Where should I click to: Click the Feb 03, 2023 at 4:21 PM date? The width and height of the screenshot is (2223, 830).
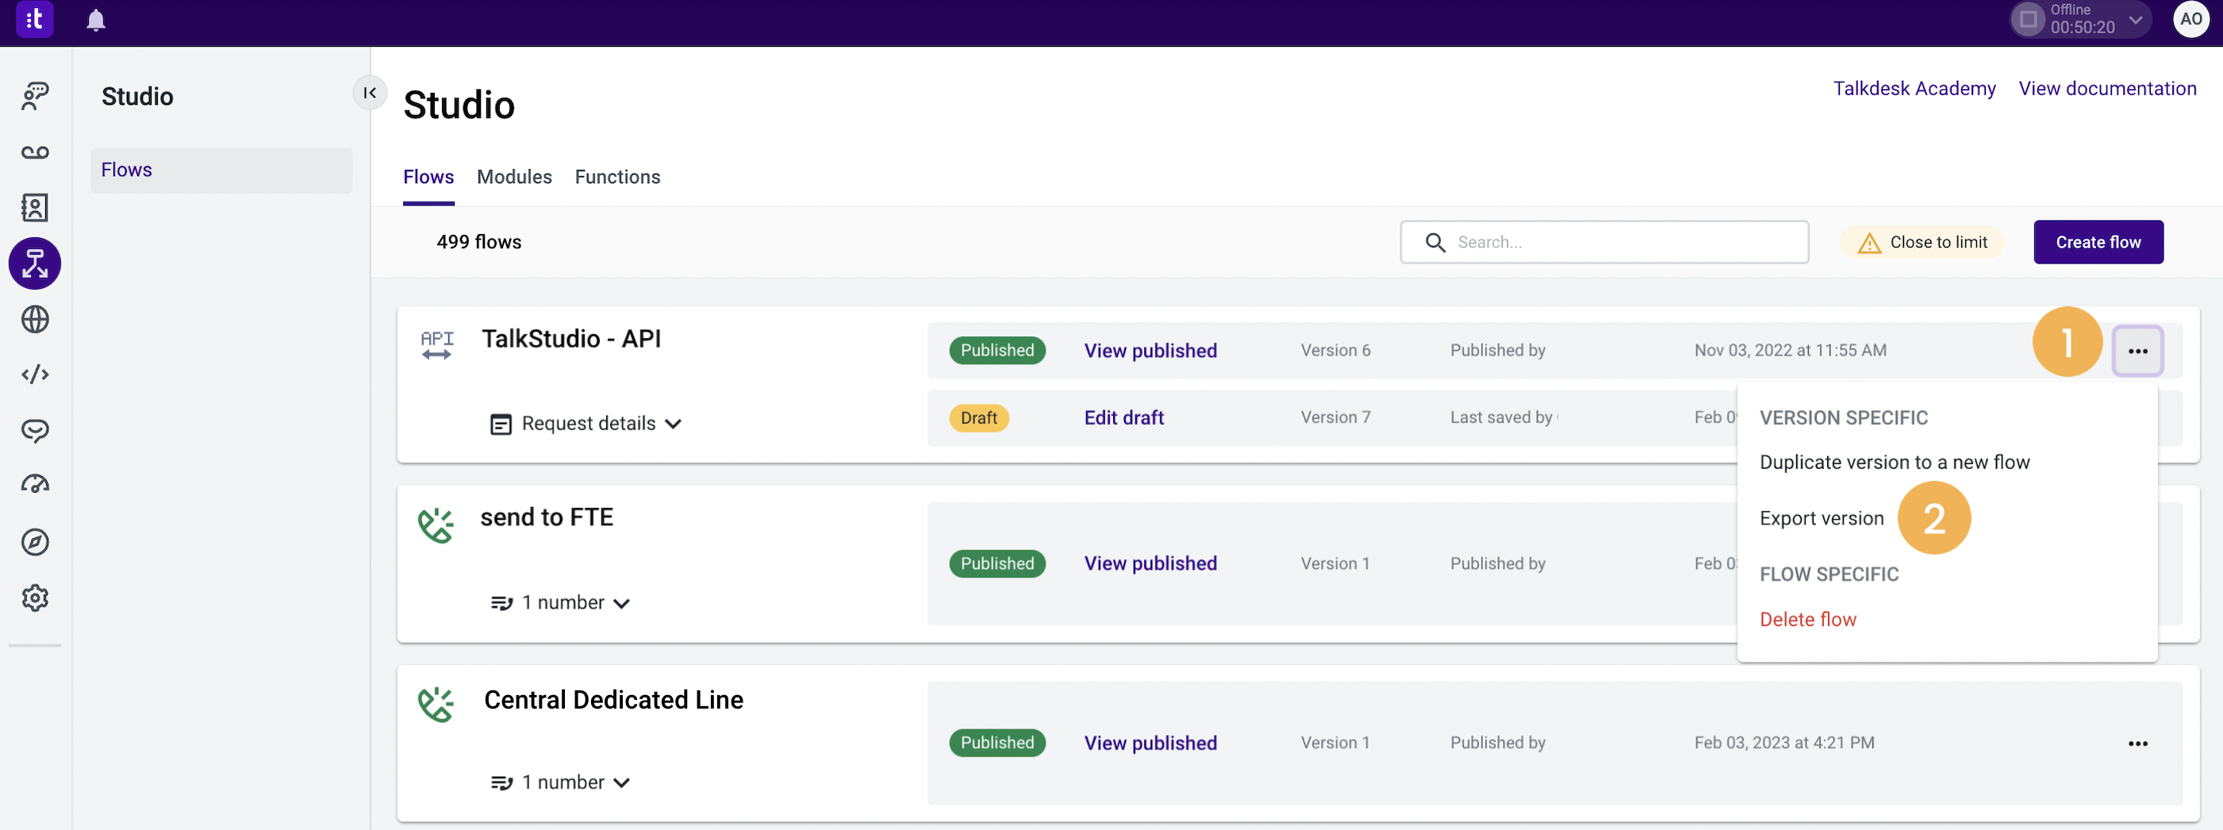pos(1783,743)
